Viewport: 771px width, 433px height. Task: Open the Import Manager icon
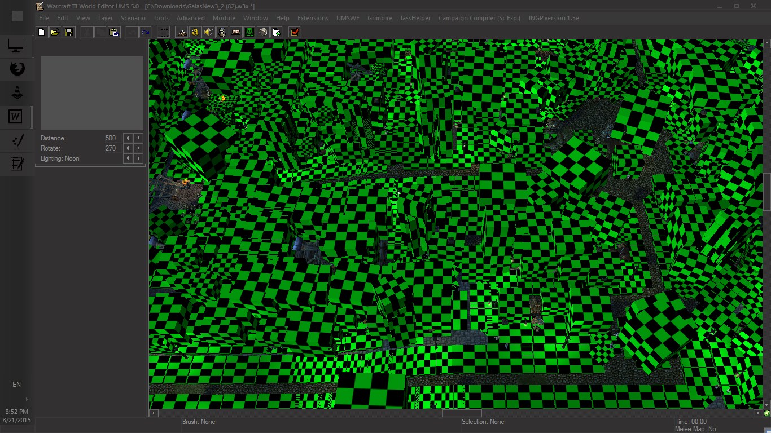point(277,32)
